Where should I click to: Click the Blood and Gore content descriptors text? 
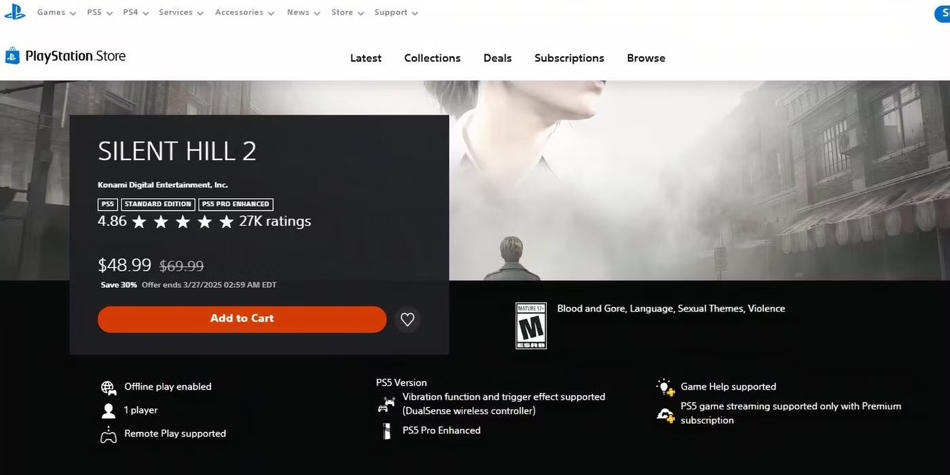pos(671,309)
